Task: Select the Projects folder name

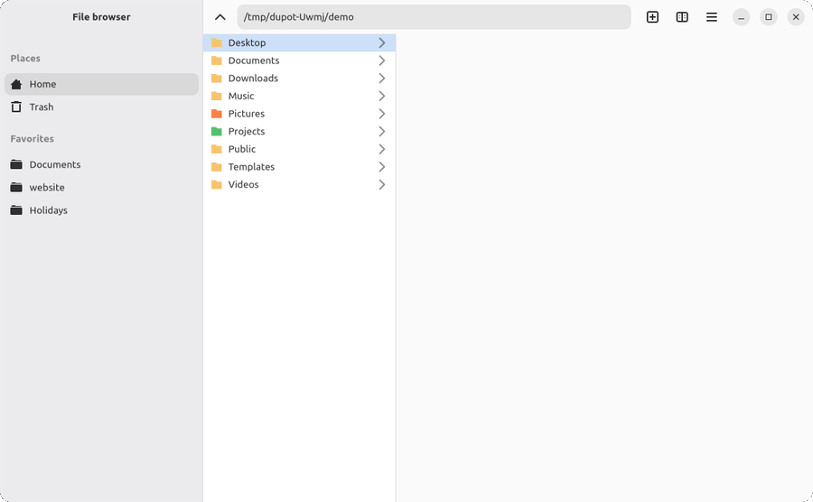Action: tap(247, 131)
